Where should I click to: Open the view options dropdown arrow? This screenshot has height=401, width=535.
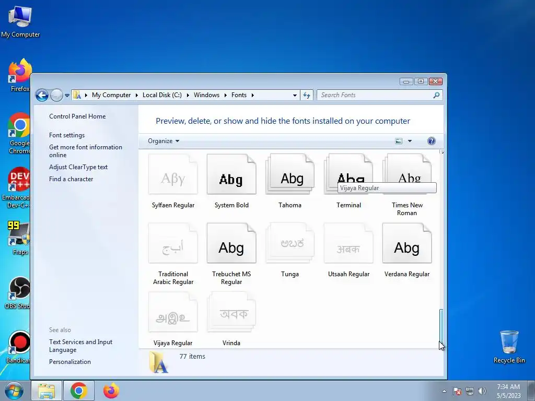click(410, 141)
